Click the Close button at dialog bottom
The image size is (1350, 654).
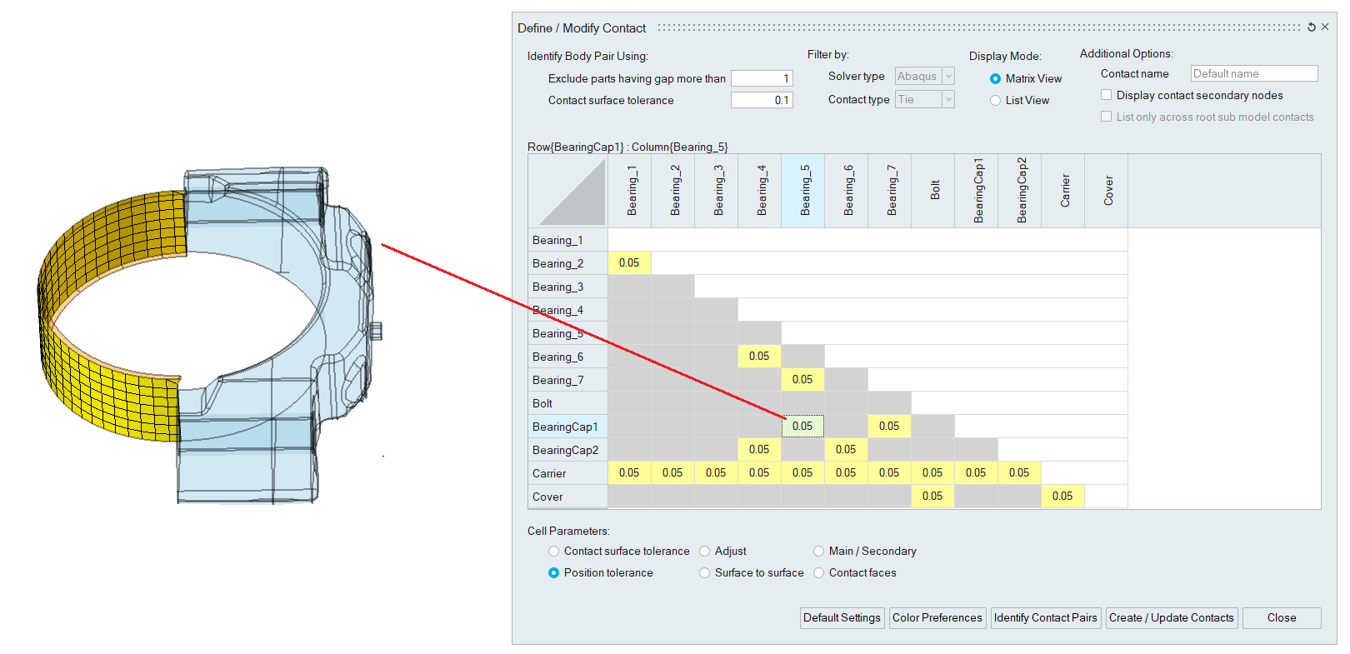[x=1282, y=618]
